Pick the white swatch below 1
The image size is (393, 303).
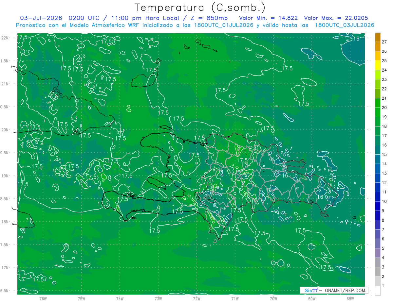pos(378,291)
